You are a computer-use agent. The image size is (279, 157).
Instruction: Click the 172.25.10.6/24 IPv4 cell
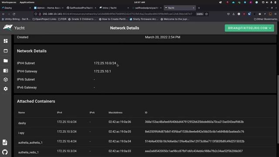point(67,122)
